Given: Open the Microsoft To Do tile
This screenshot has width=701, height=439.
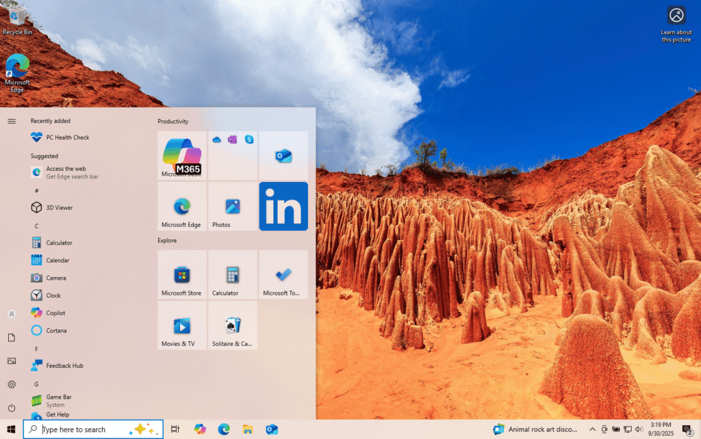Looking at the screenshot, I should point(283,275).
